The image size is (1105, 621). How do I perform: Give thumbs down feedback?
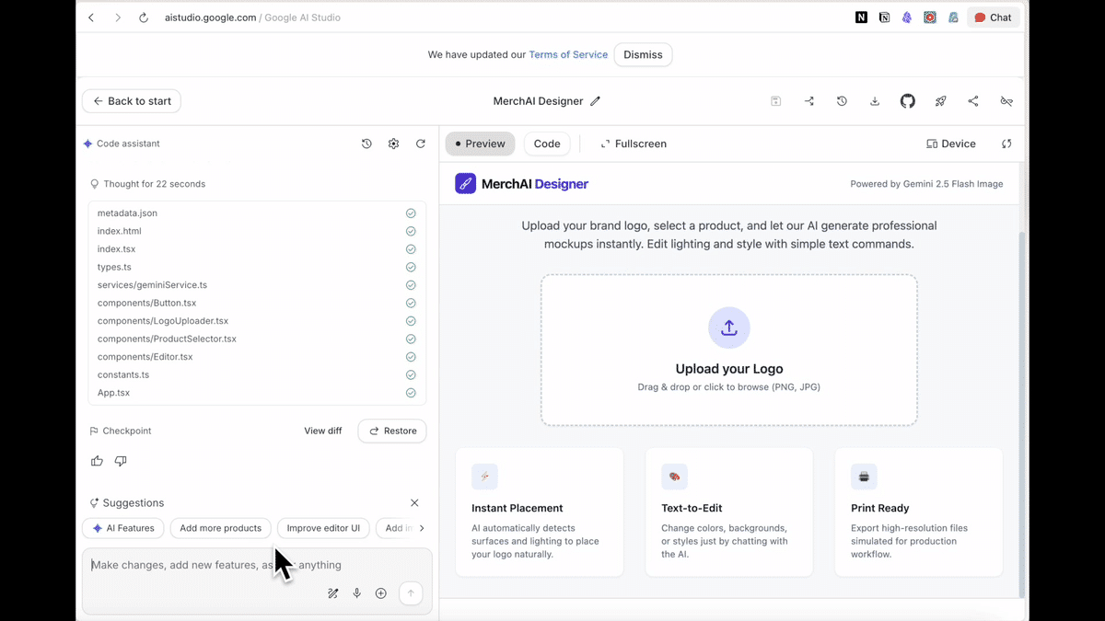click(x=121, y=461)
